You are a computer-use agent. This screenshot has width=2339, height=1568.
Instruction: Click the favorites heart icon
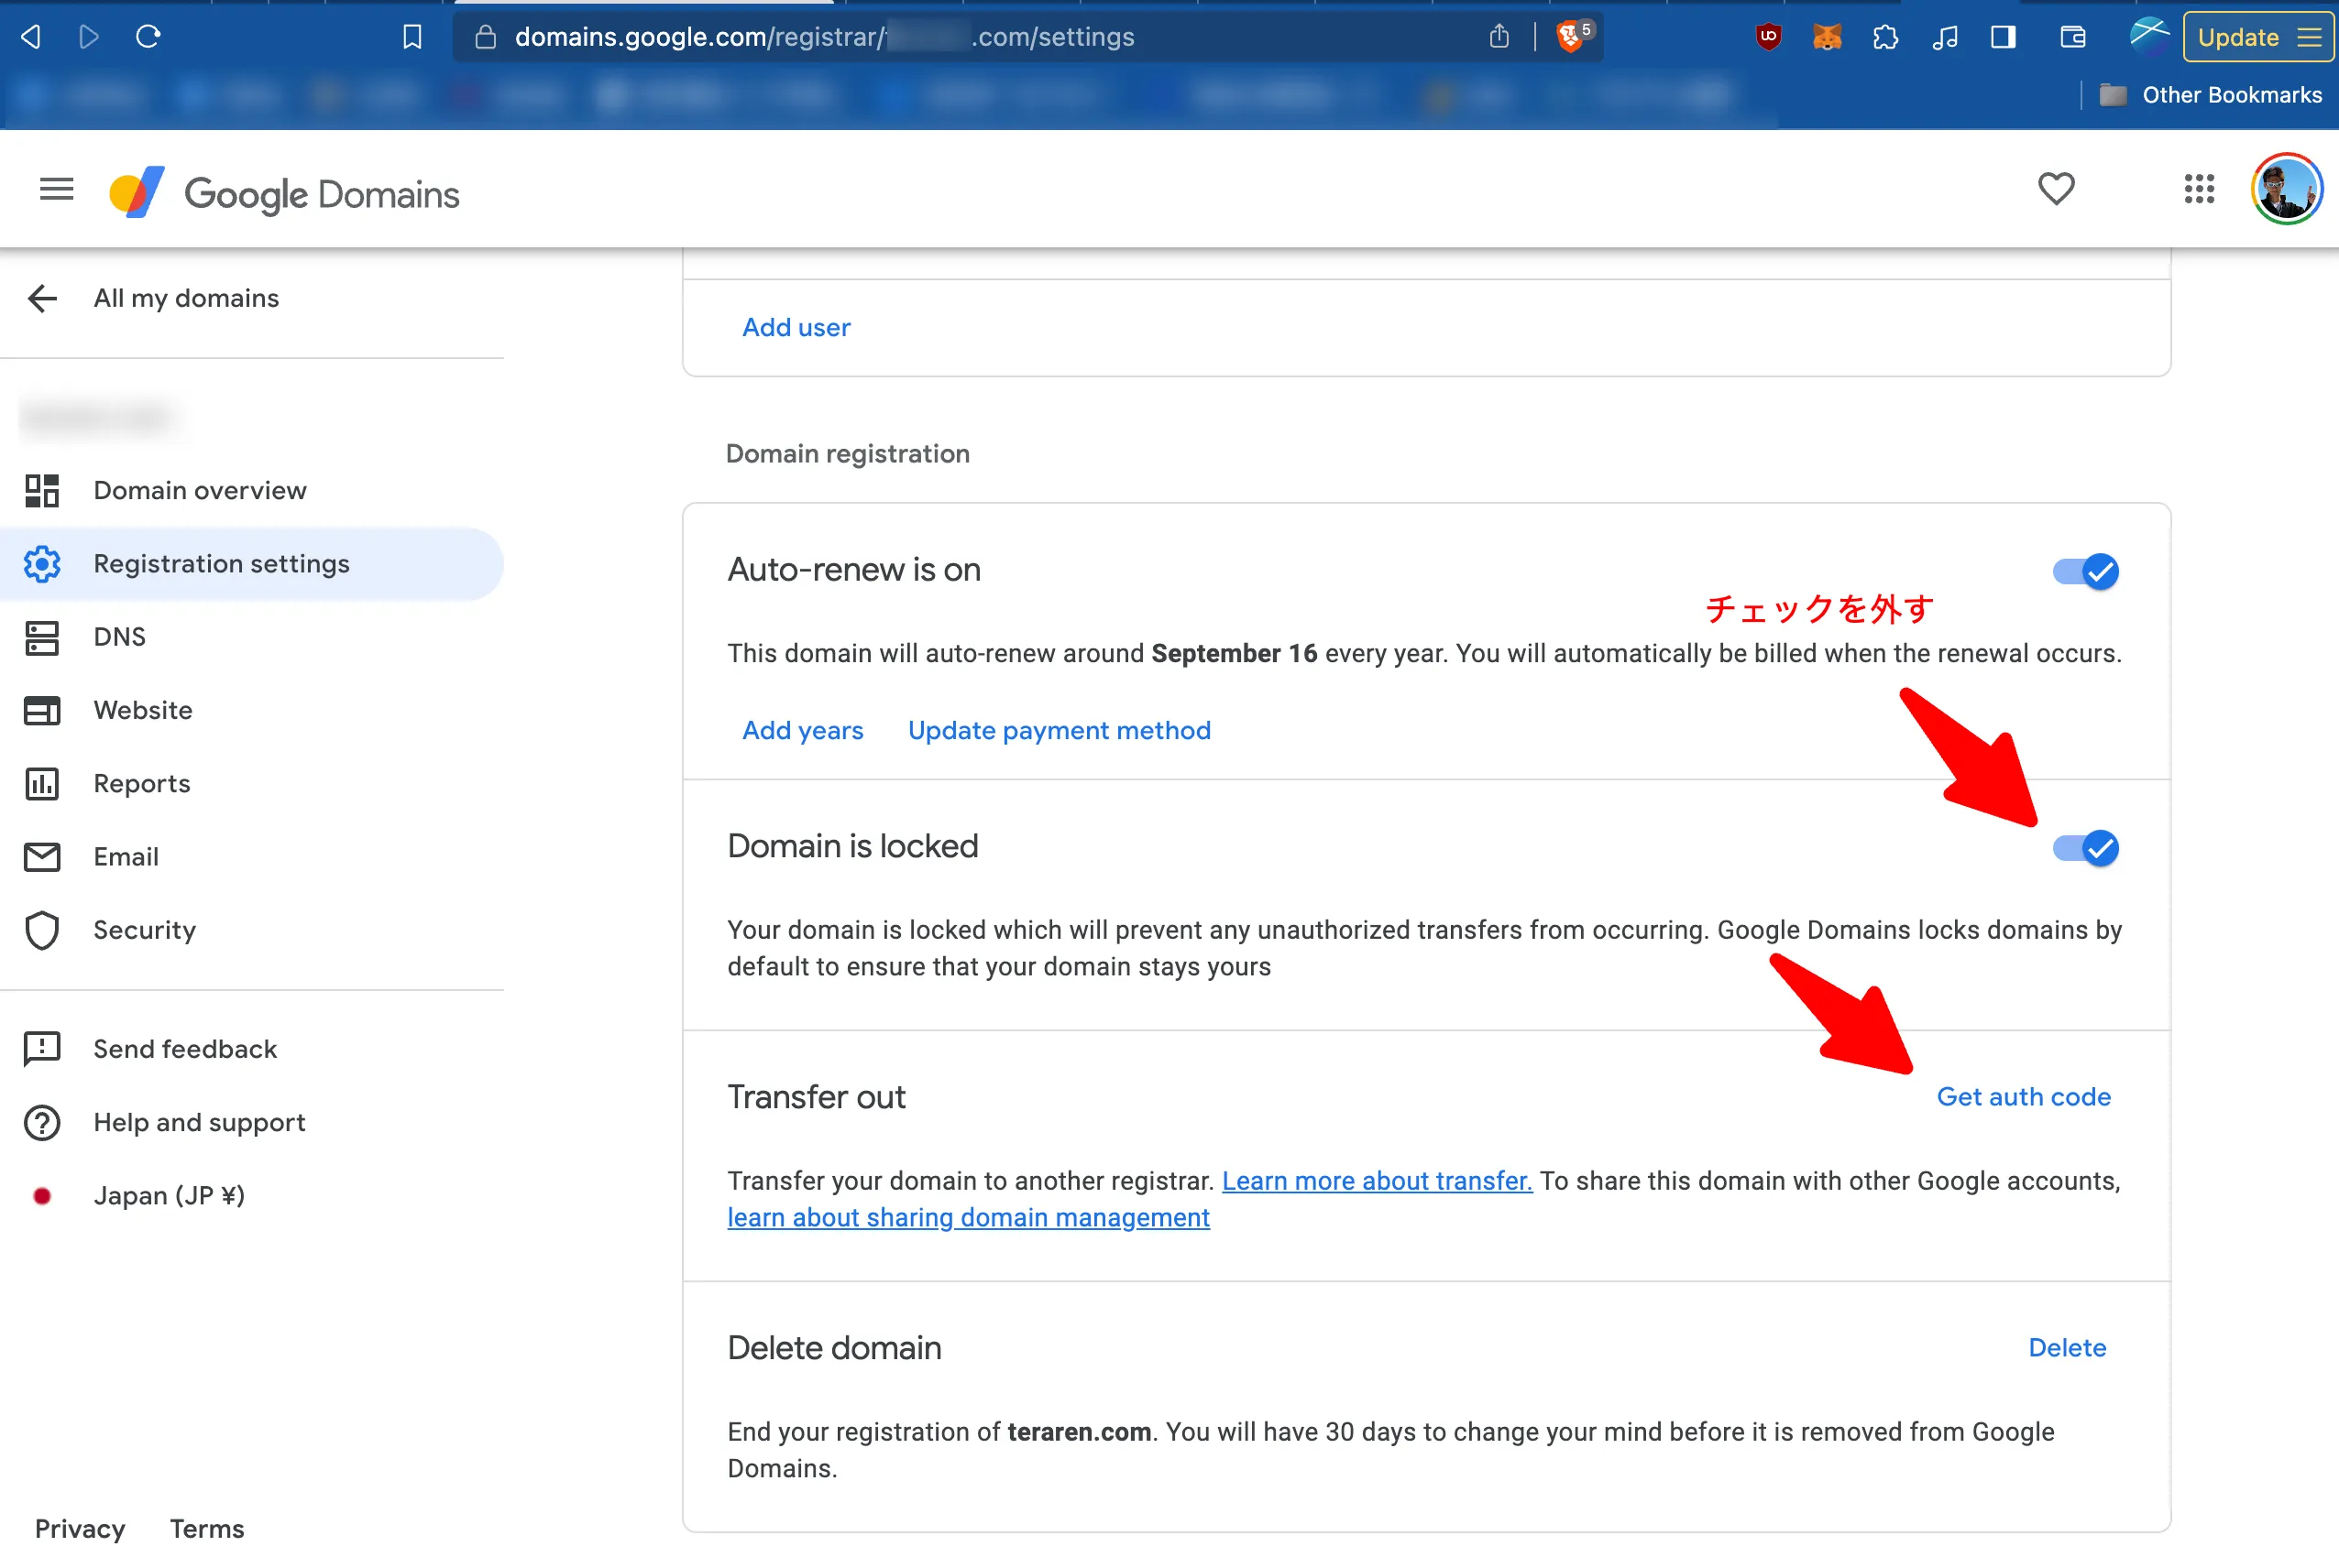click(2056, 189)
